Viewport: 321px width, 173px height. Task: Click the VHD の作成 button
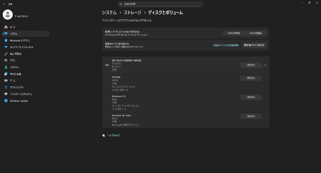tap(234, 33)
